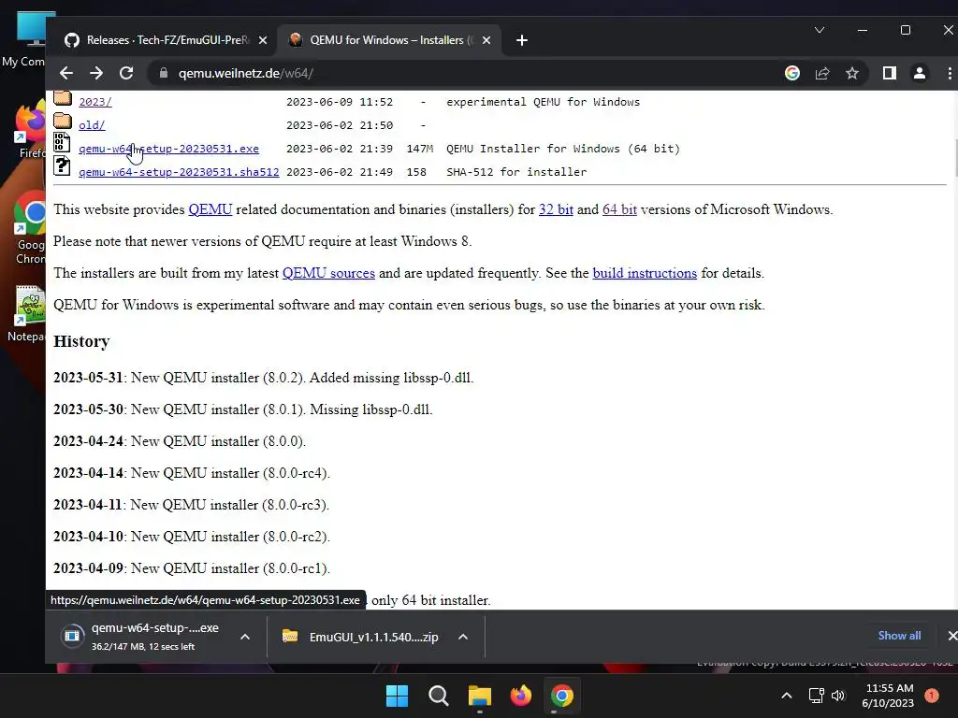Switch to the Releases Tech-FZ/EmuGUI tab
Viewport: 958px width, 718px height.
[x=160, y=40]
